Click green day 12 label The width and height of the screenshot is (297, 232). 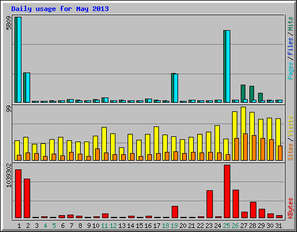pos(113,226)
